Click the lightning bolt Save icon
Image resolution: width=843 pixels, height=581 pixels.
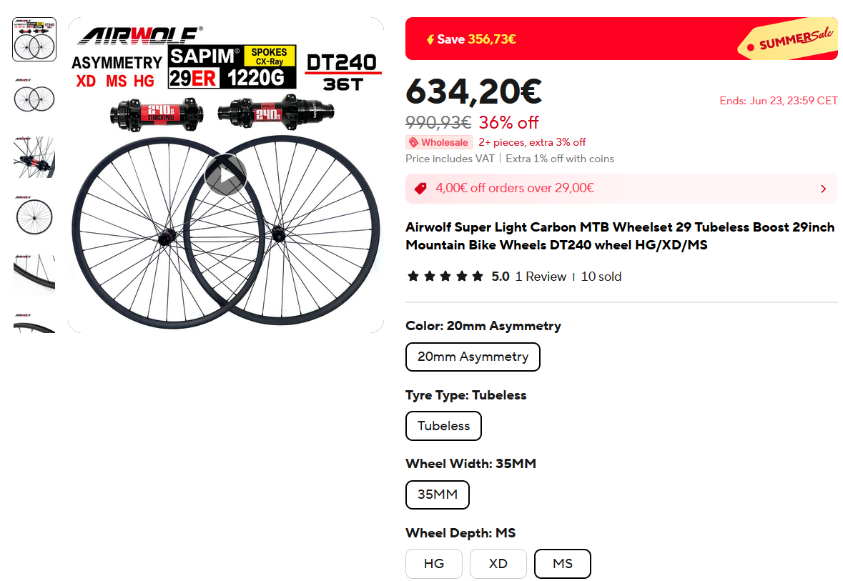pos(430,39)
